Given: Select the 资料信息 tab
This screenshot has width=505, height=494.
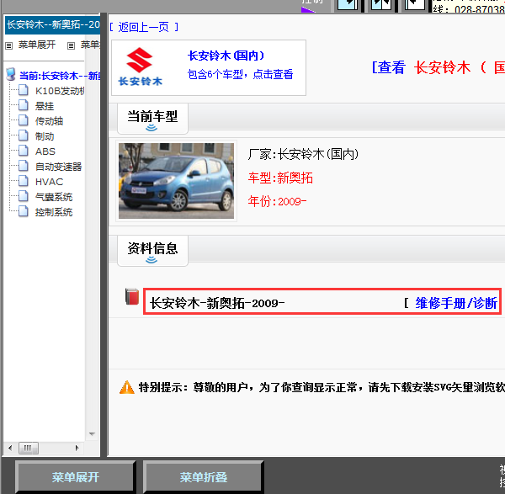Looking at the screenshot, I should 152,251.
